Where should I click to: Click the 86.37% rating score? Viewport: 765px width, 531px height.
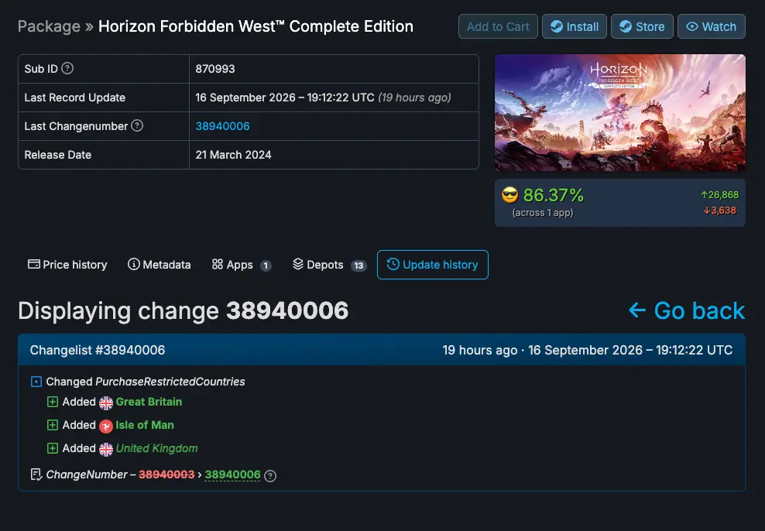click(x=554, y=195)
